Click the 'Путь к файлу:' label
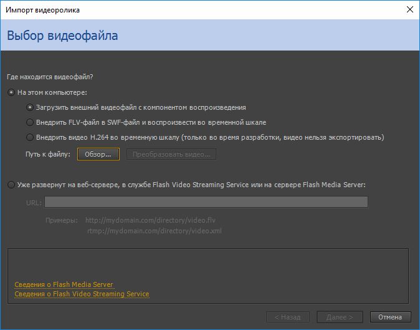This screenshot has height=330, width=420. (x=48, y=155)
